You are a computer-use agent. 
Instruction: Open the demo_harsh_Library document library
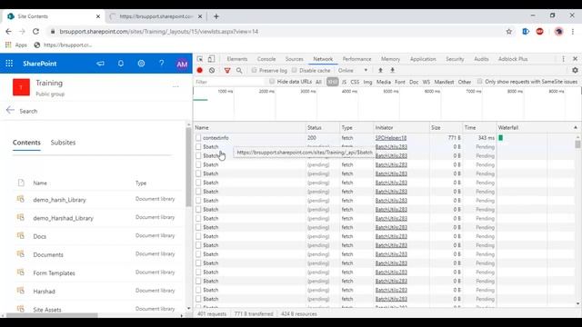pyautogui.click(x=59, y=200)
